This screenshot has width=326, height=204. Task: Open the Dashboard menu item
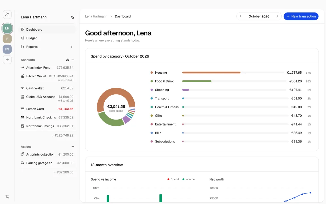click(x=47, y=29)
